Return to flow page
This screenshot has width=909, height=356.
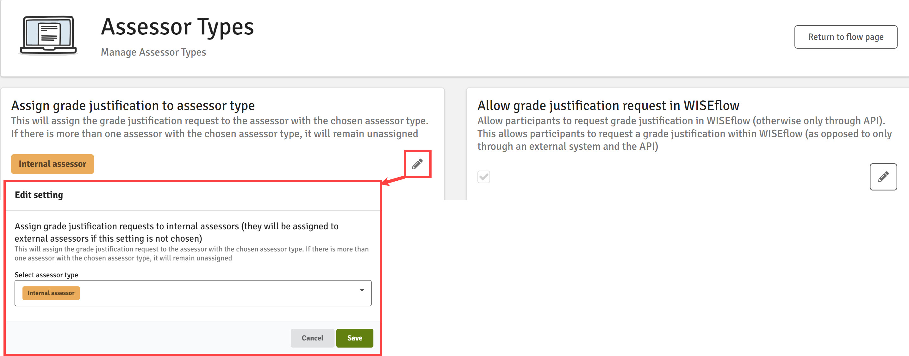[845, 37]
